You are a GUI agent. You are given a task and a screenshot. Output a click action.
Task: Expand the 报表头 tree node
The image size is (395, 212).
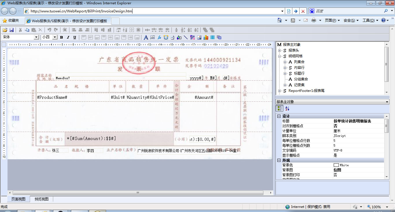tap(280, 50)
